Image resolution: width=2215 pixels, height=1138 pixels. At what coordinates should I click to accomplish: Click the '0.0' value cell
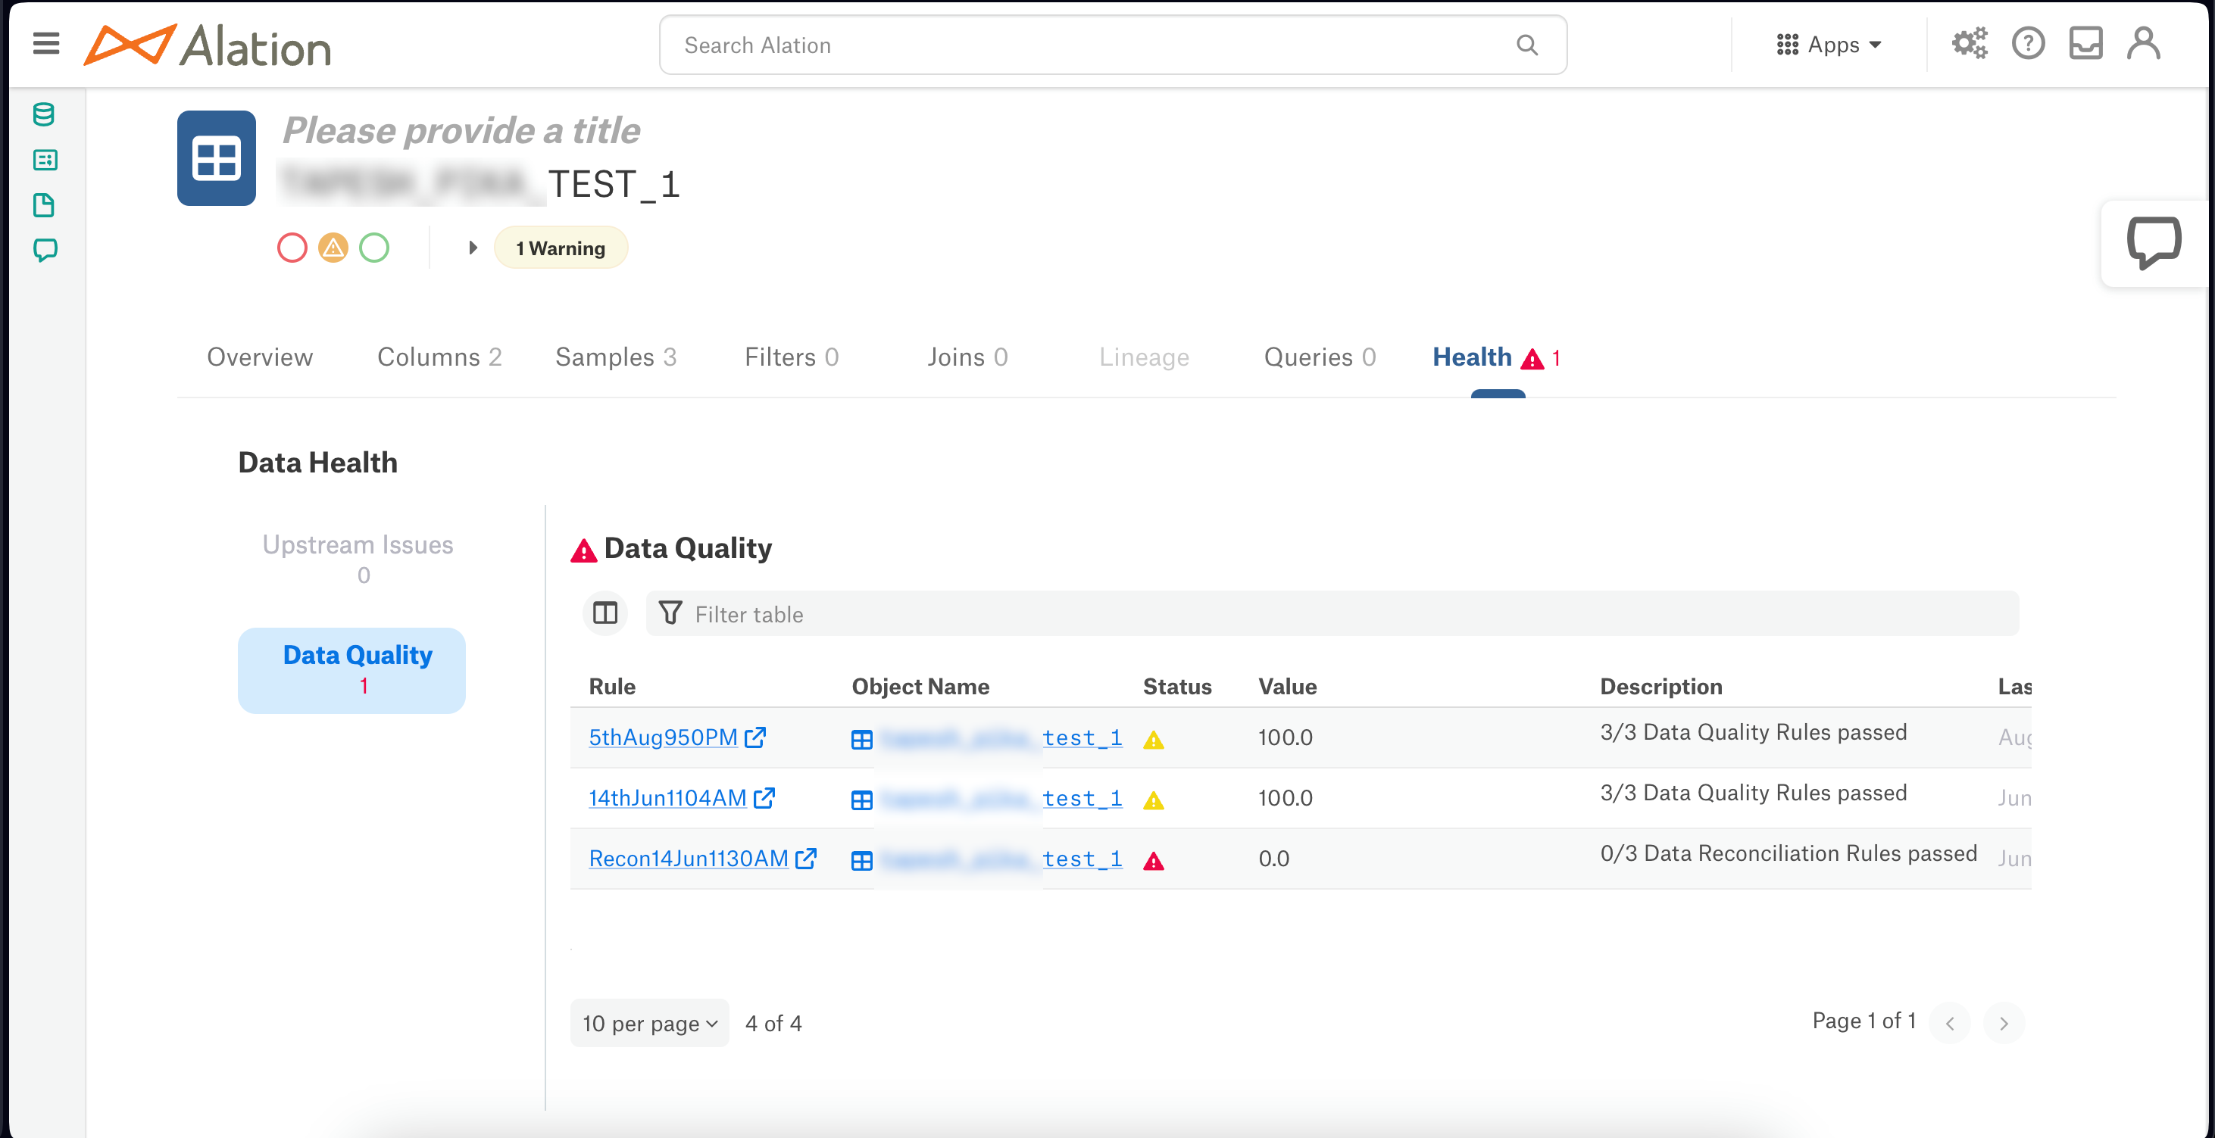1273,859
